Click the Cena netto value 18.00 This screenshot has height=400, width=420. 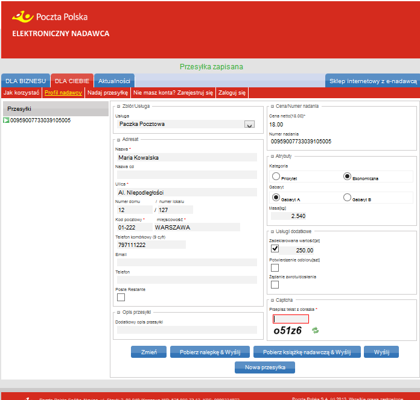(276, 125)
